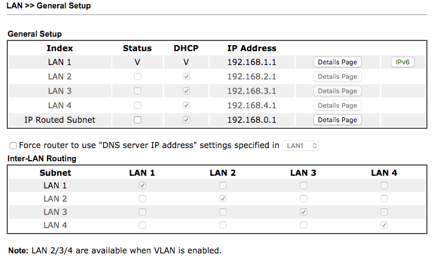Click Details Page button for LAN 2
Screen dimensions: 434x260
coord(337,76)
